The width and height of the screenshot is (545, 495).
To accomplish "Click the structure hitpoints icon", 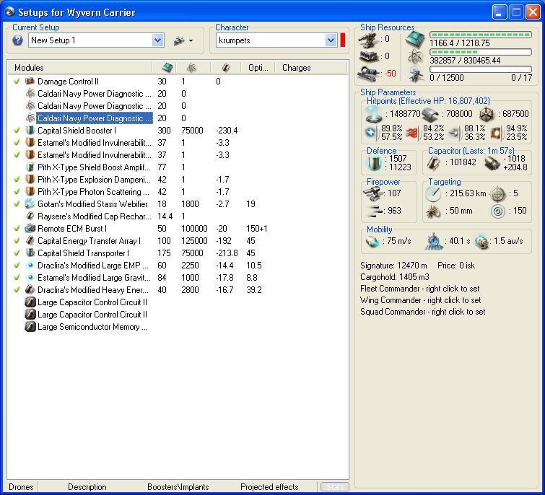I will 487,114.
